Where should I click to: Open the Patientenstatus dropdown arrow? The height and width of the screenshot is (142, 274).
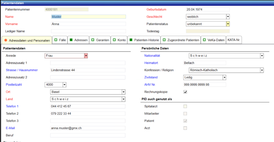(x=228, y=24)
